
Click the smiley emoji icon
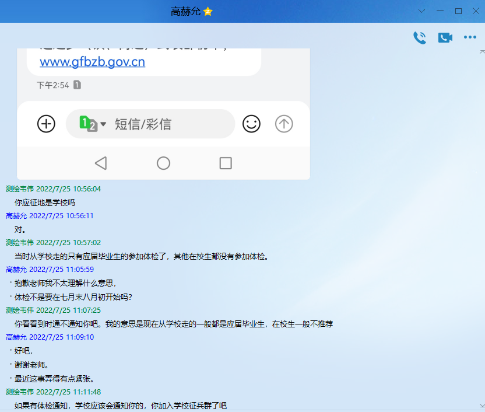251,124
